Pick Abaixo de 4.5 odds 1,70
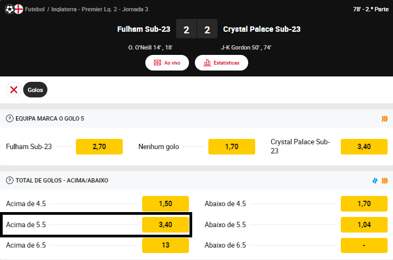This screenshot has width=393, height=260. click(x=364, y=203)
